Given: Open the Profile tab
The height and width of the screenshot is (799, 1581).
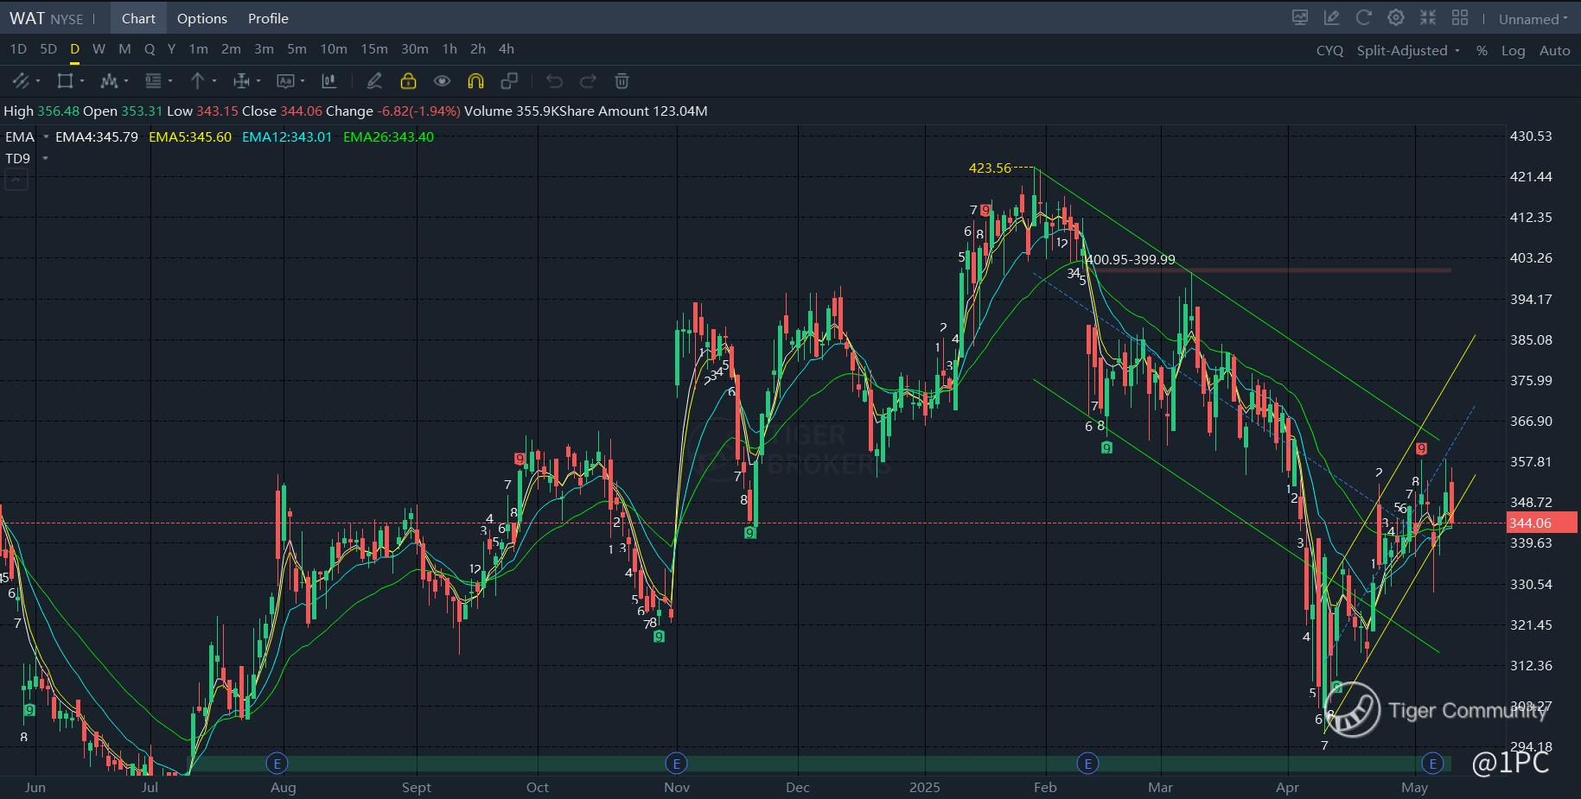Looking at the screenshot, I should coord(268,18).
